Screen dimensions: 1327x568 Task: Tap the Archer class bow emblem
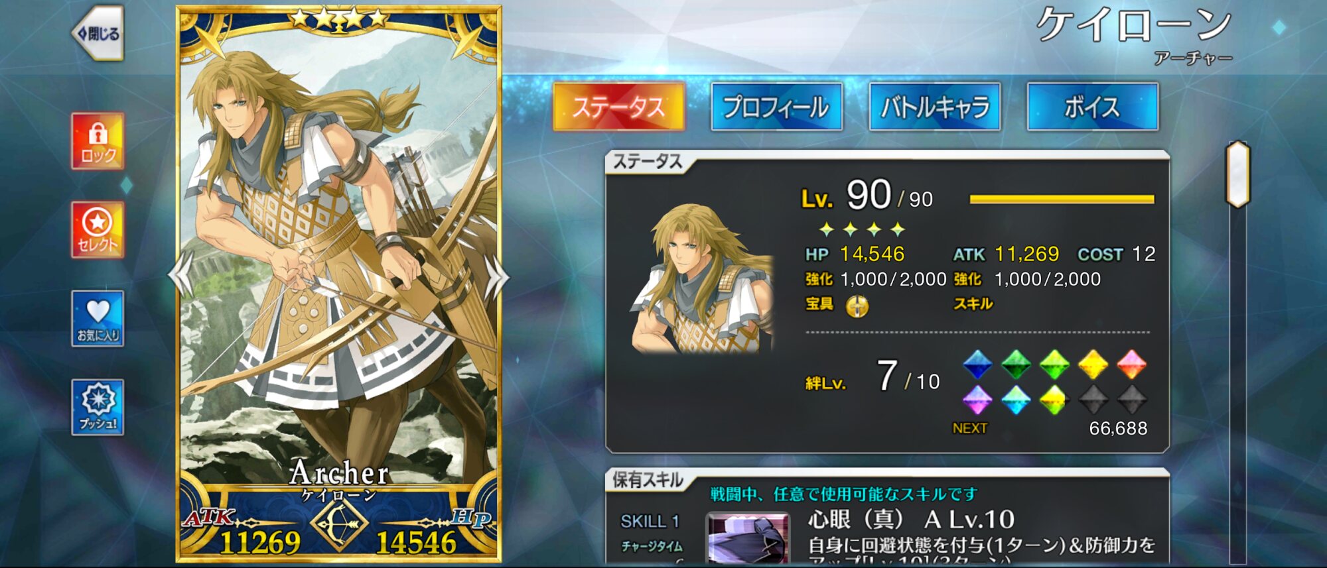click(x=339, y=524)
